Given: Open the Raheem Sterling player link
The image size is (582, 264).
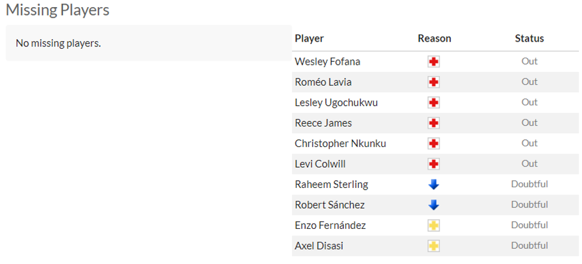Looking at the screenshot, I should click(331, 184).
